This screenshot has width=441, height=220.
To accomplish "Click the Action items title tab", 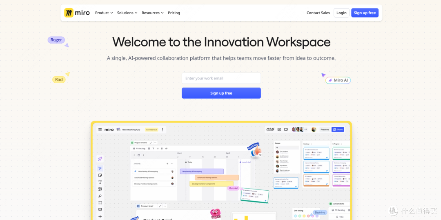I will click(339, 204).
